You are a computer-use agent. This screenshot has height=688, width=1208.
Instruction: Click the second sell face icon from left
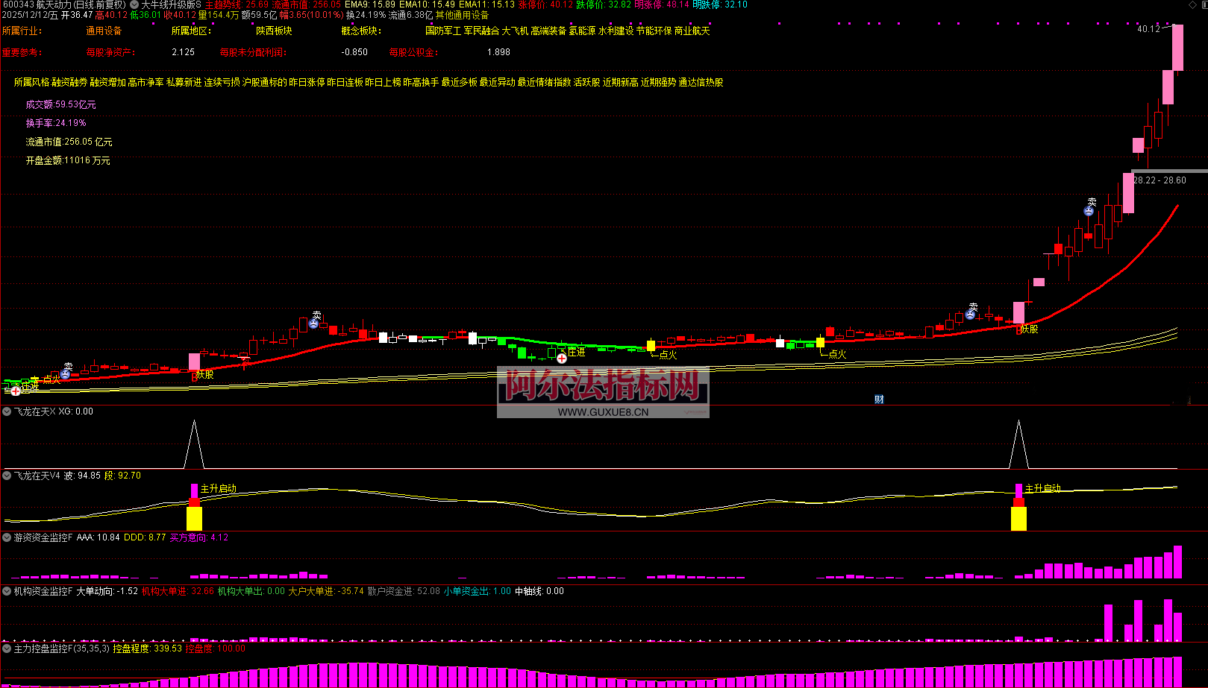[314, 324]
